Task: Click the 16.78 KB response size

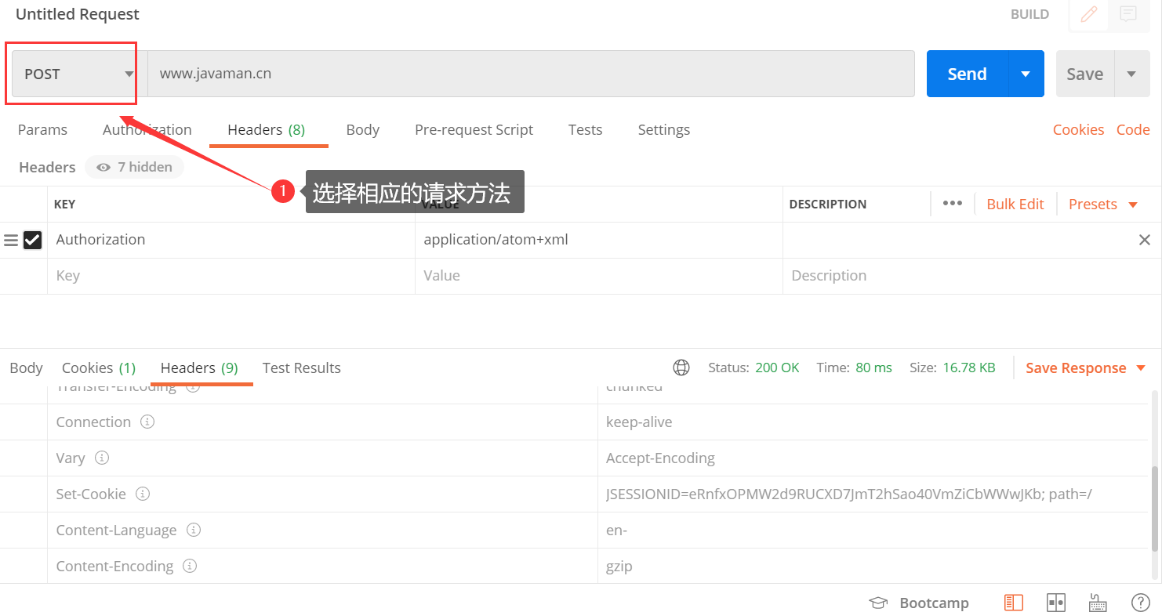Action: point(969,368)
